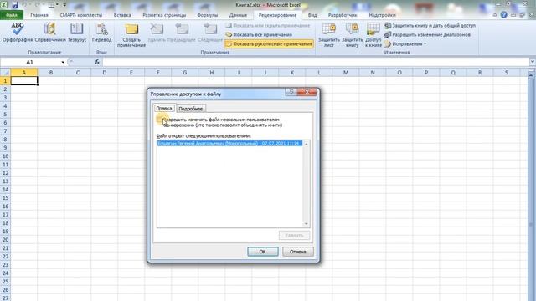Go to Предыдущее comment in ribbon
The width and height of the screenshot is (536, 301).
pyautogui.click(x=182, y=33)
